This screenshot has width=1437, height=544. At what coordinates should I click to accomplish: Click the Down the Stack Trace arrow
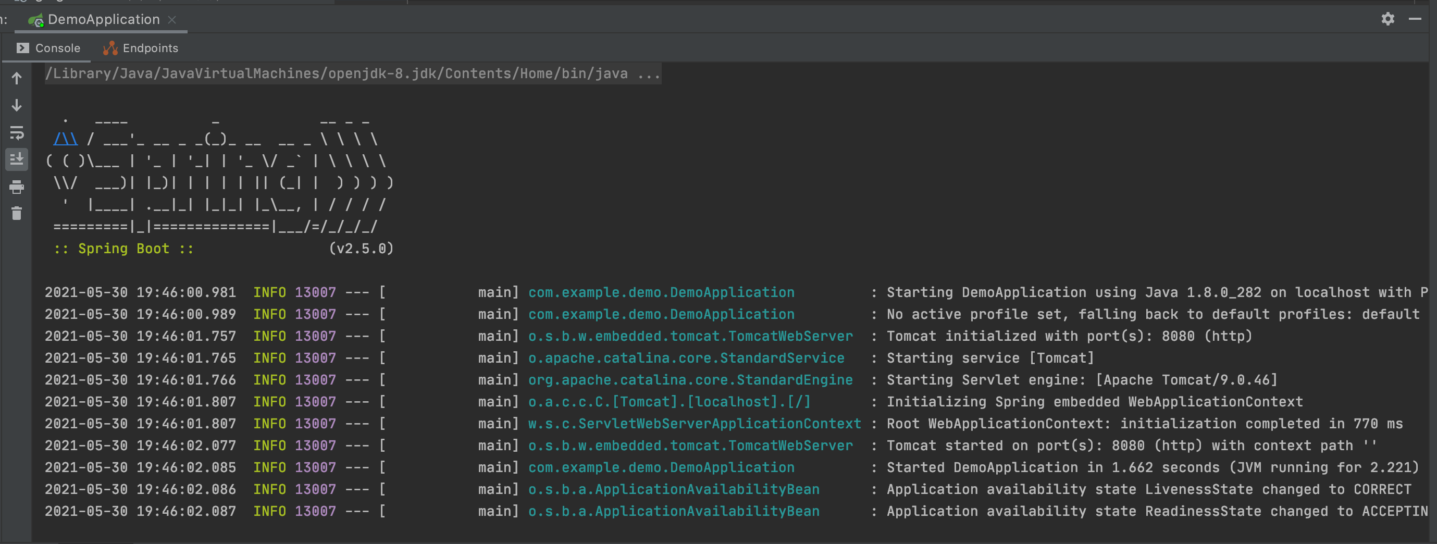(x=17, y=105)
